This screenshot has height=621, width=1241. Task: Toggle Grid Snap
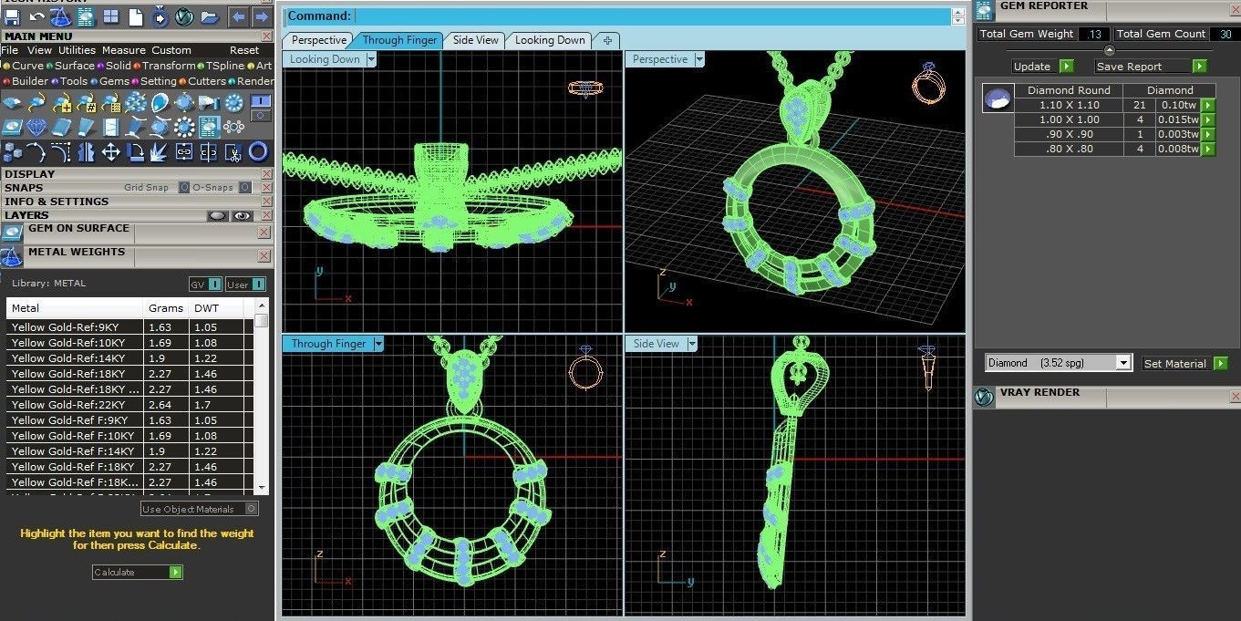point(184,187)
